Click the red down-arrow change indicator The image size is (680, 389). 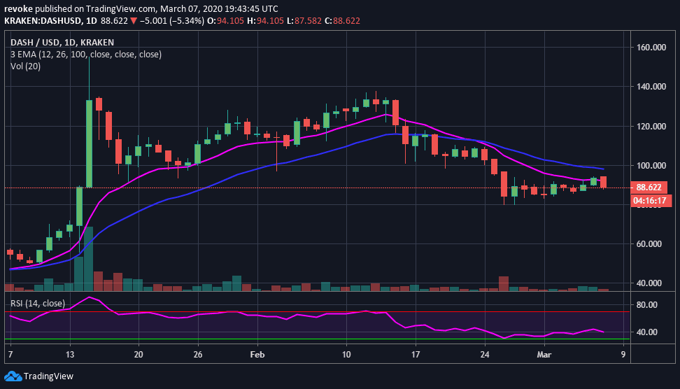point(134,21)
